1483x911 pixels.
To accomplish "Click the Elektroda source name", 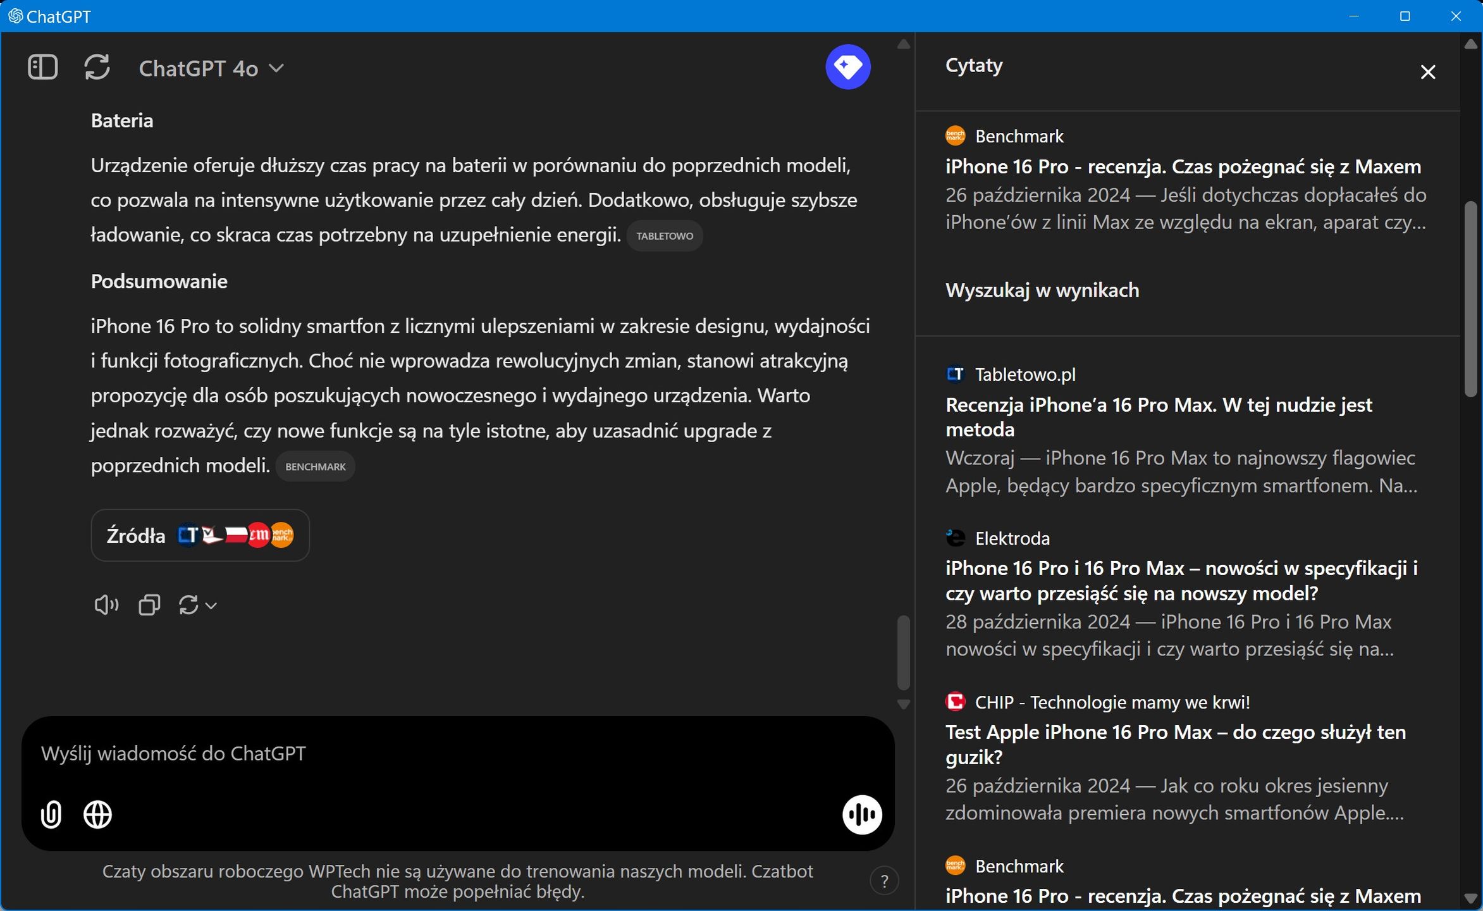I will point(1012,538).
